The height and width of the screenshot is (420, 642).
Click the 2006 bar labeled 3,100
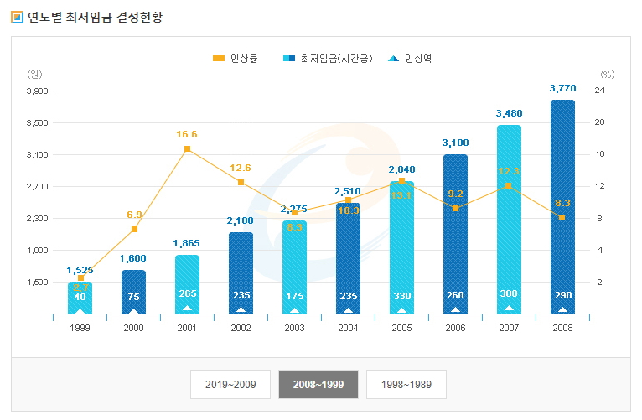coord(455,235)
